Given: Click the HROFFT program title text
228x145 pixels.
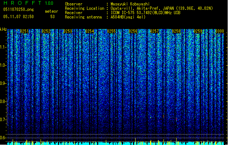Looking at the screenshot, I should pyautogui.click(x=22, y=3).
